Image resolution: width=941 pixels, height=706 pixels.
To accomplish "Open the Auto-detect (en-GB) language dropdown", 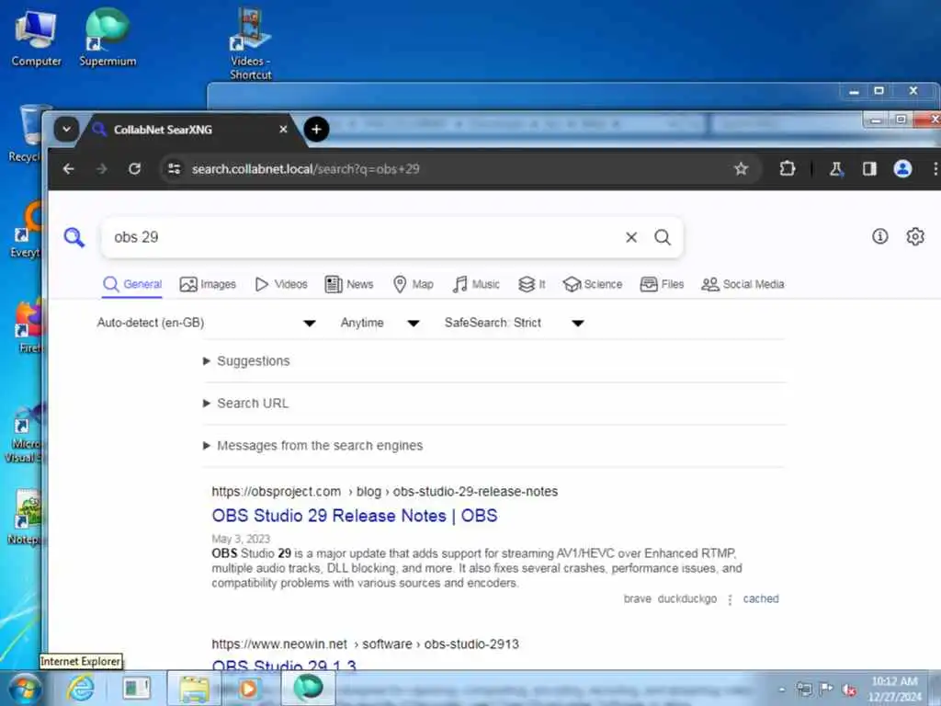I will coord(206,323).
